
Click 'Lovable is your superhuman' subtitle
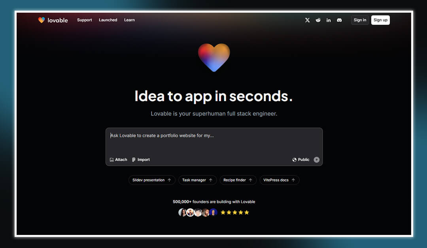[214, 114]
